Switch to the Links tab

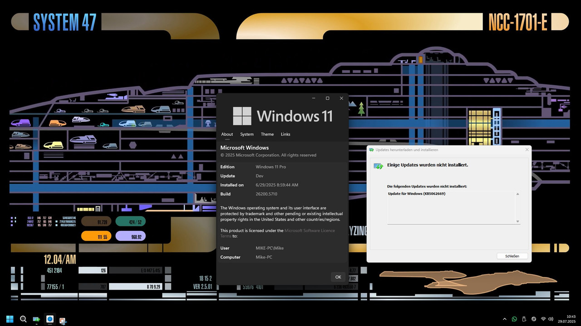[x=286, y=134]
